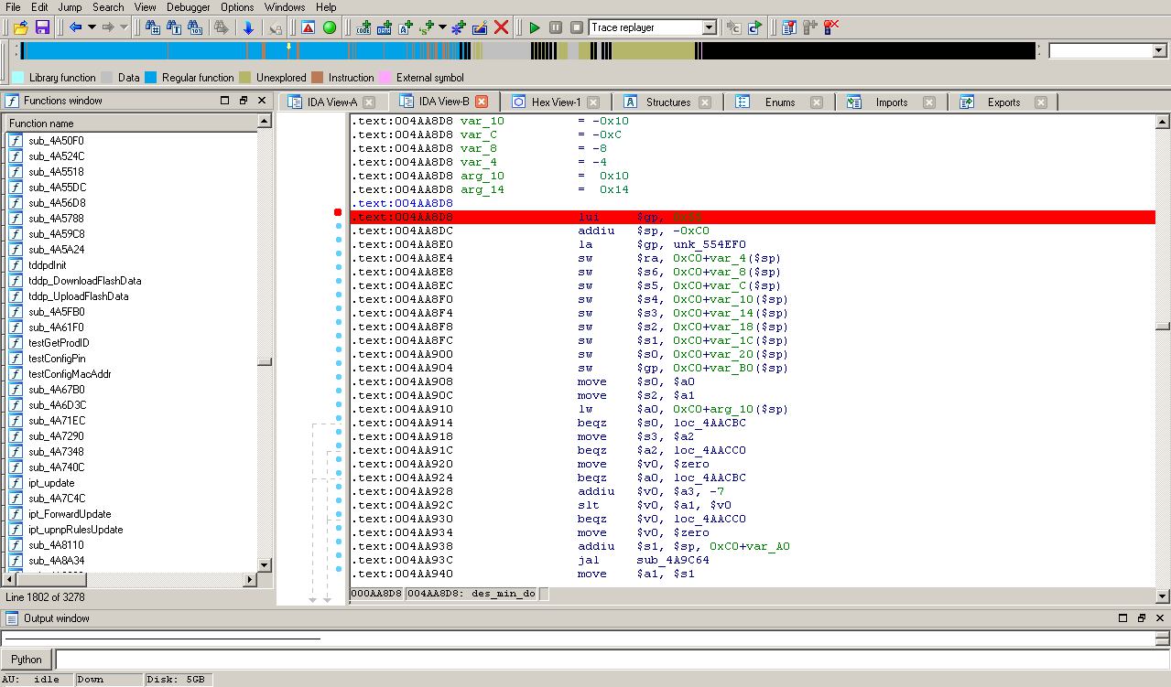This screenshot has width=1171, height=687.
Task: Click the blue Regular function legend swatch
Action: click(151, 78)
